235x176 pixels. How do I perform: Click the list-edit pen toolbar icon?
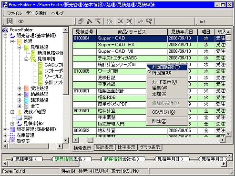(x=98, y=21)
